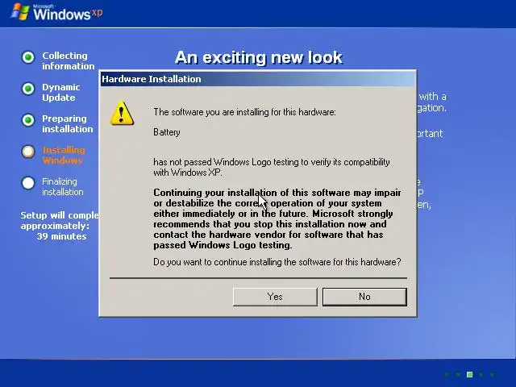Click the 'Dynamic Update' step label

coord(61,93)
